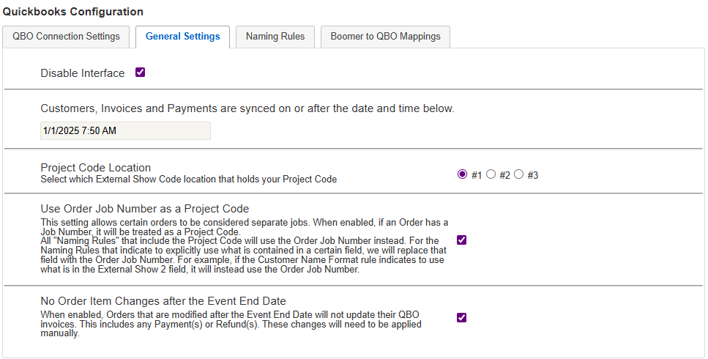Screen dimensions: 708x359
Task: Switch to the Naming Rules tab
Action: tap(275, 37)
